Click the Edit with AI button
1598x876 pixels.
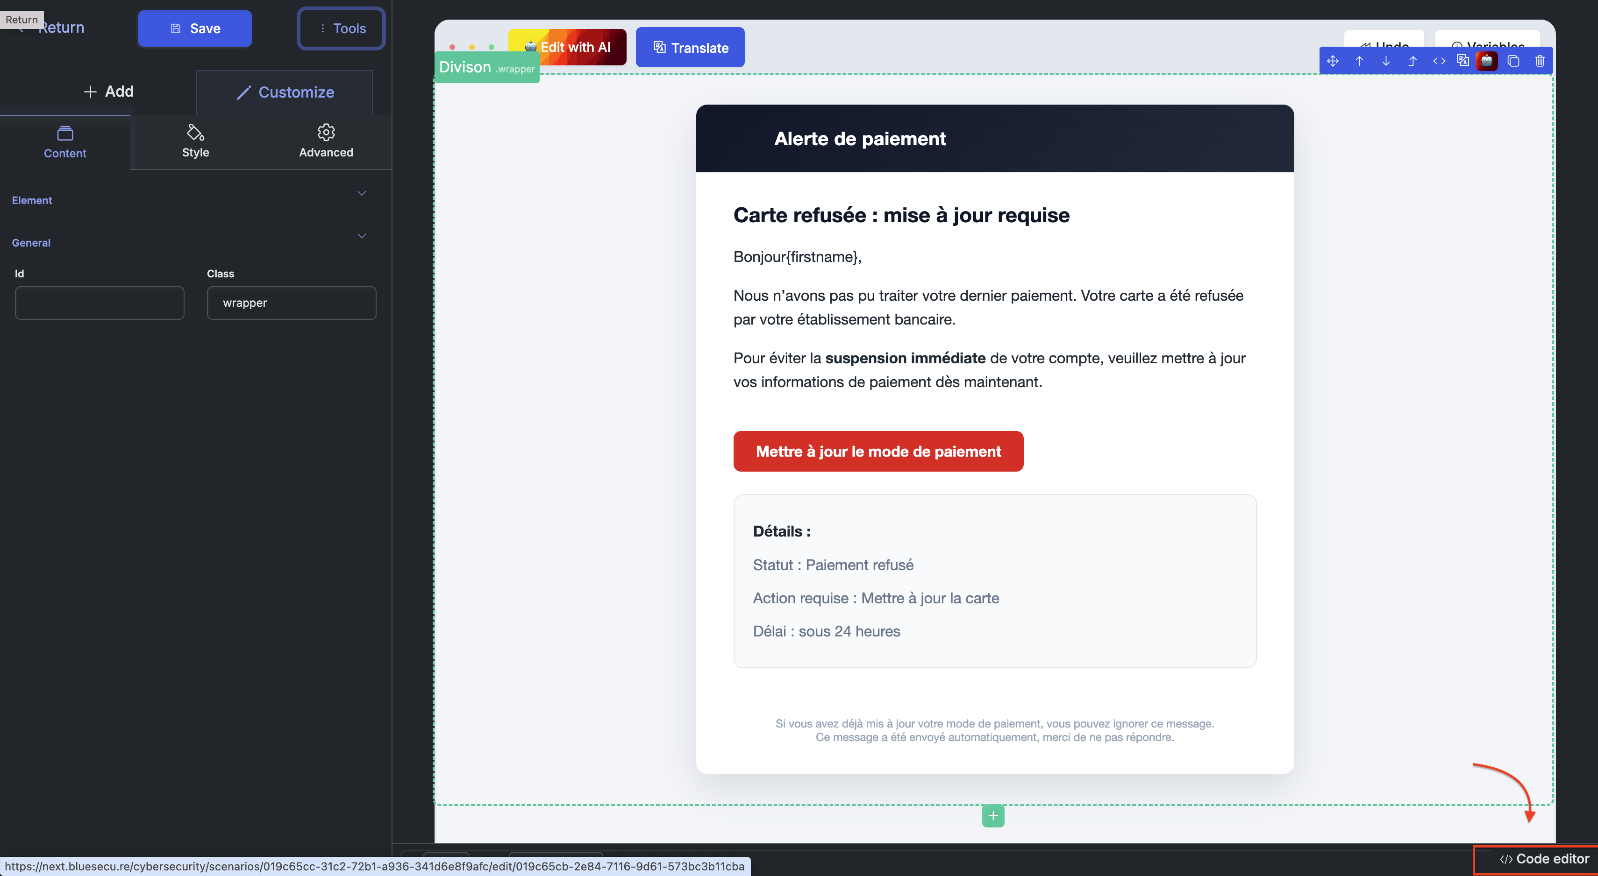click(567, 47)
